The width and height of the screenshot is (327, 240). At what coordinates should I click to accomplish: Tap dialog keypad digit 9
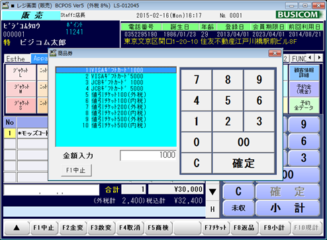pyautogui.click(x=259, y=80)
